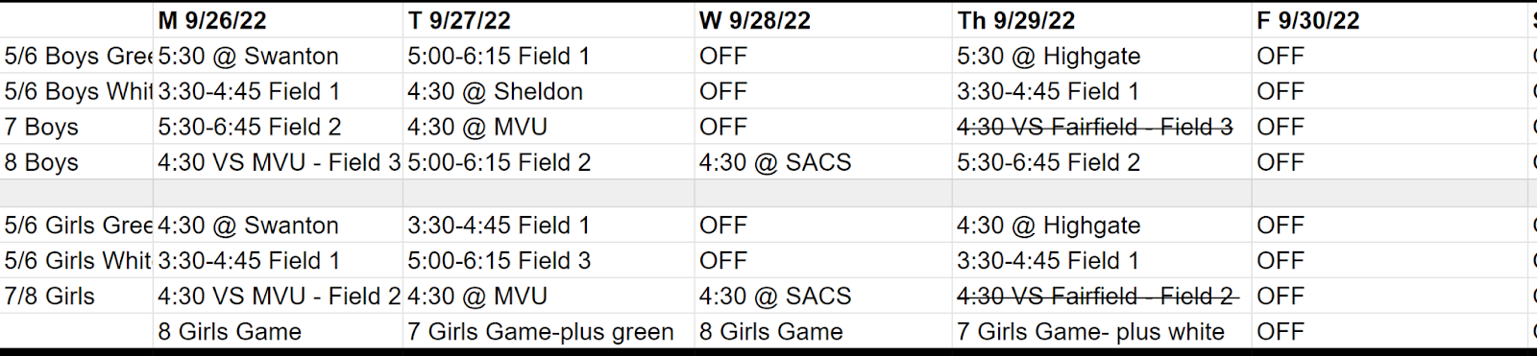Click the 7 Boys row label
1537x356 pixels.
tap(77, 127)
